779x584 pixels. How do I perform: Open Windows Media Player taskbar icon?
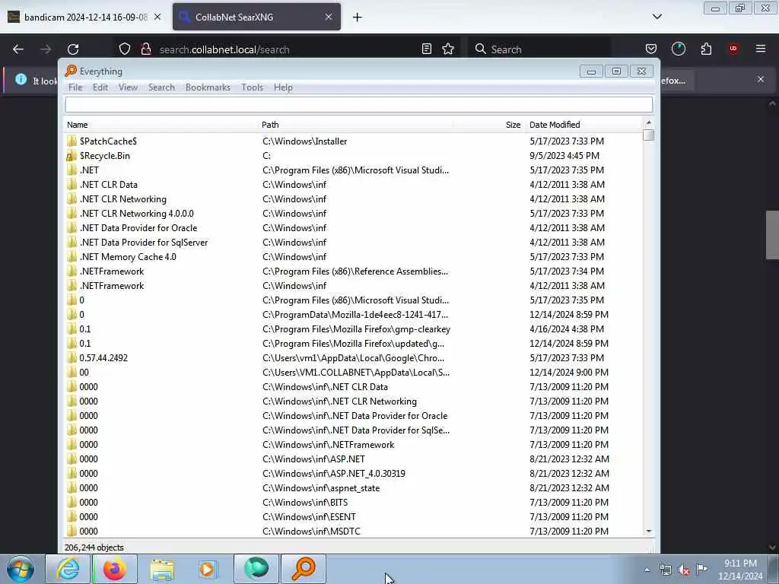tap(208, 569)
